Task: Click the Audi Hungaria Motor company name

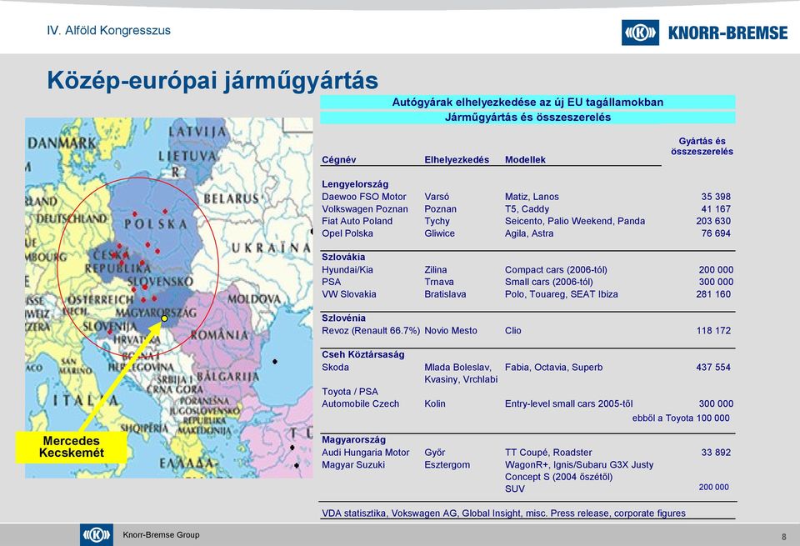Action: [x=365, y=453]
